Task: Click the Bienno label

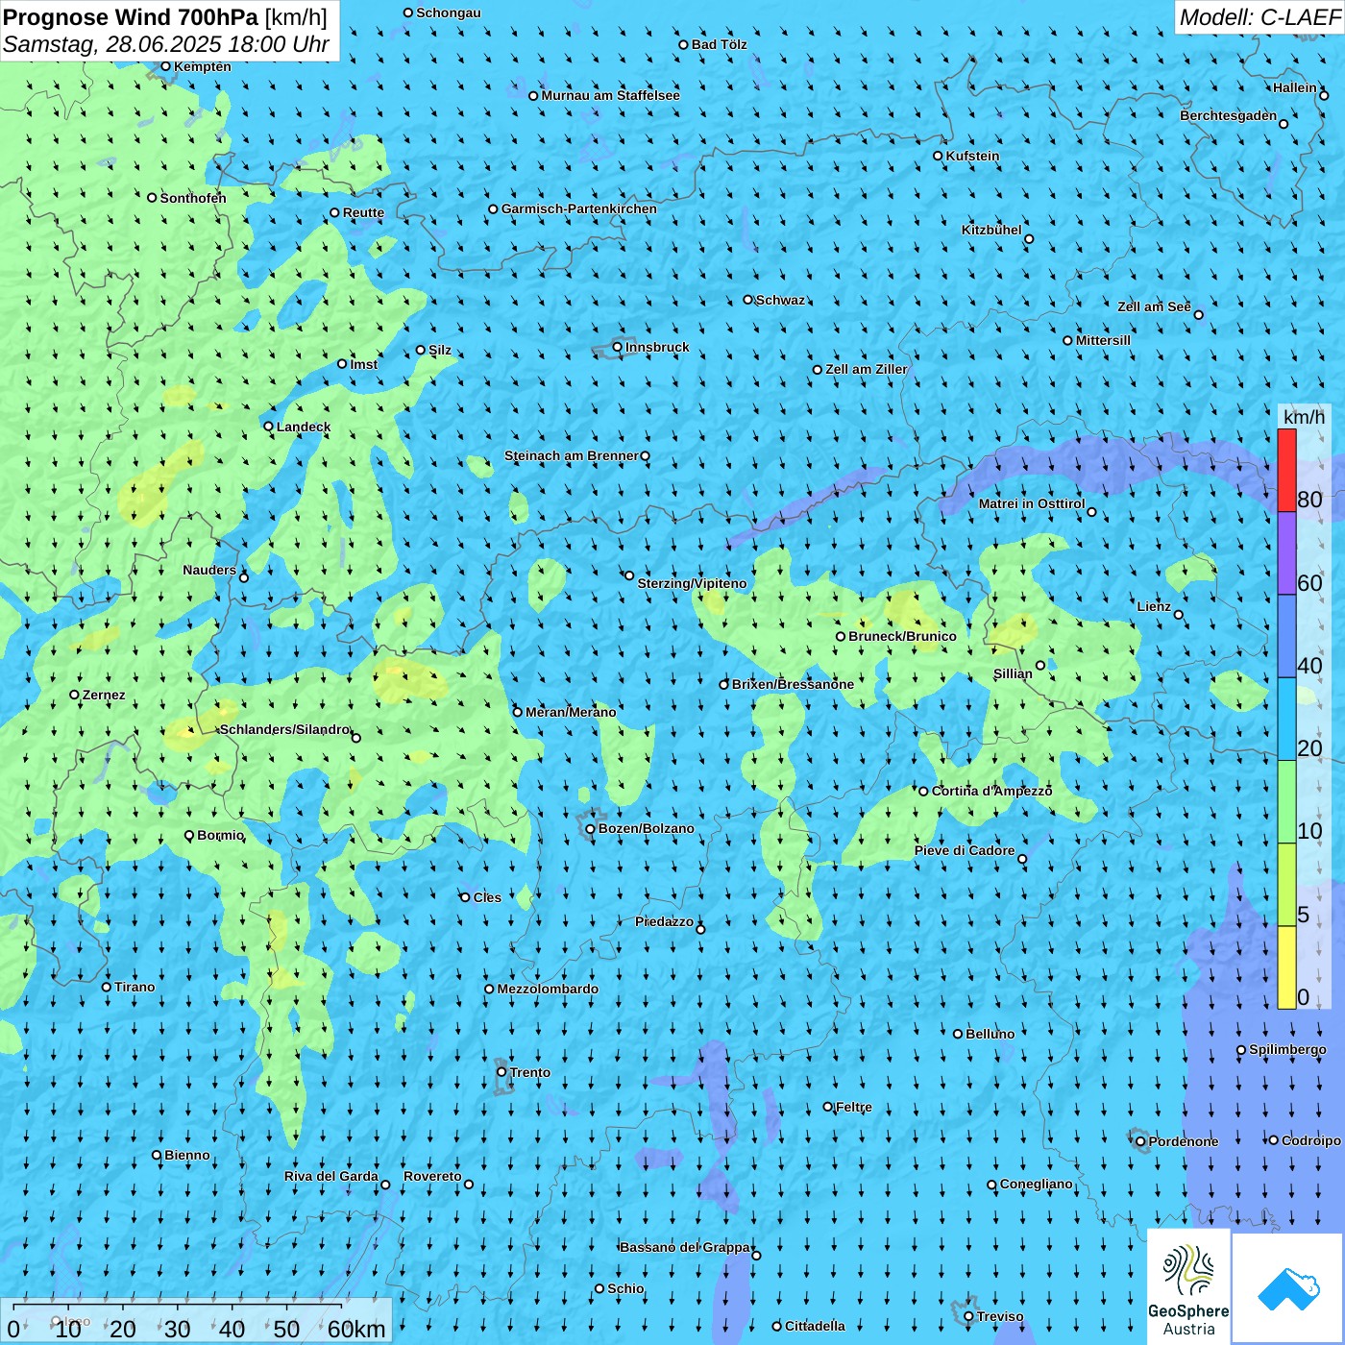Action: [x=186, y=1155]
